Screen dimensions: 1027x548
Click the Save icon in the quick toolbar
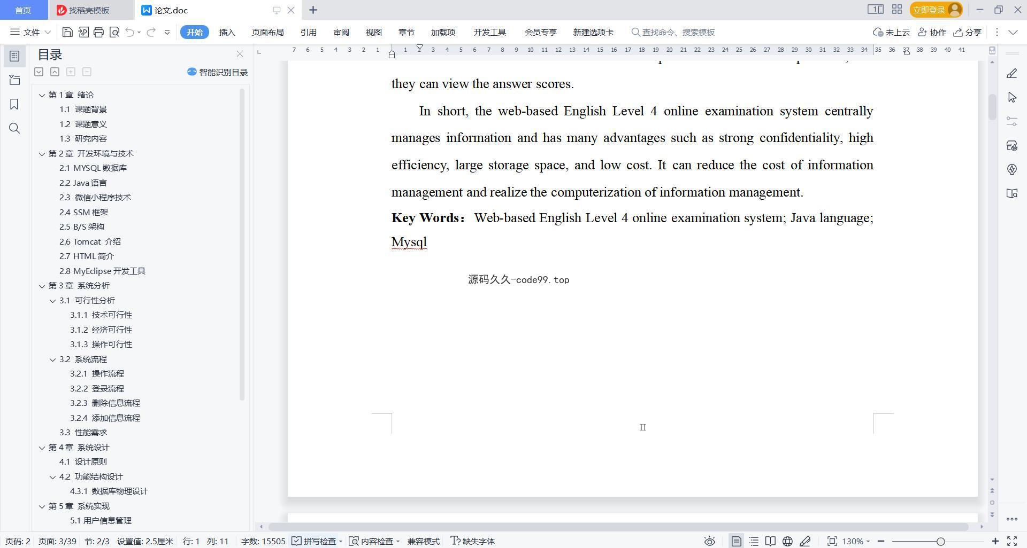coord(67,32)
